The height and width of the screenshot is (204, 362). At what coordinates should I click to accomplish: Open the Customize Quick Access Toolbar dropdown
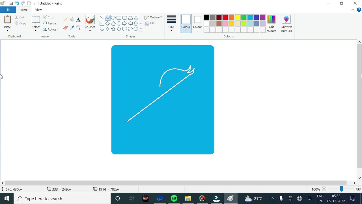(34, 4)
